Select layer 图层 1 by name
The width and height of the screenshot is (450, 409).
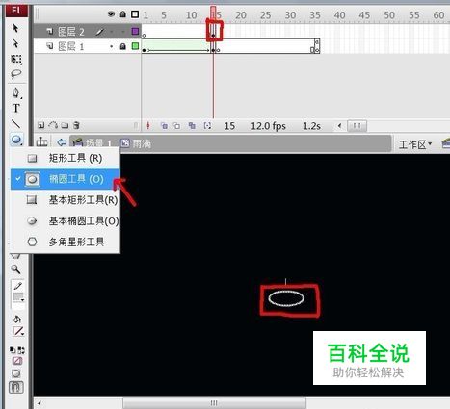[71, 46]
